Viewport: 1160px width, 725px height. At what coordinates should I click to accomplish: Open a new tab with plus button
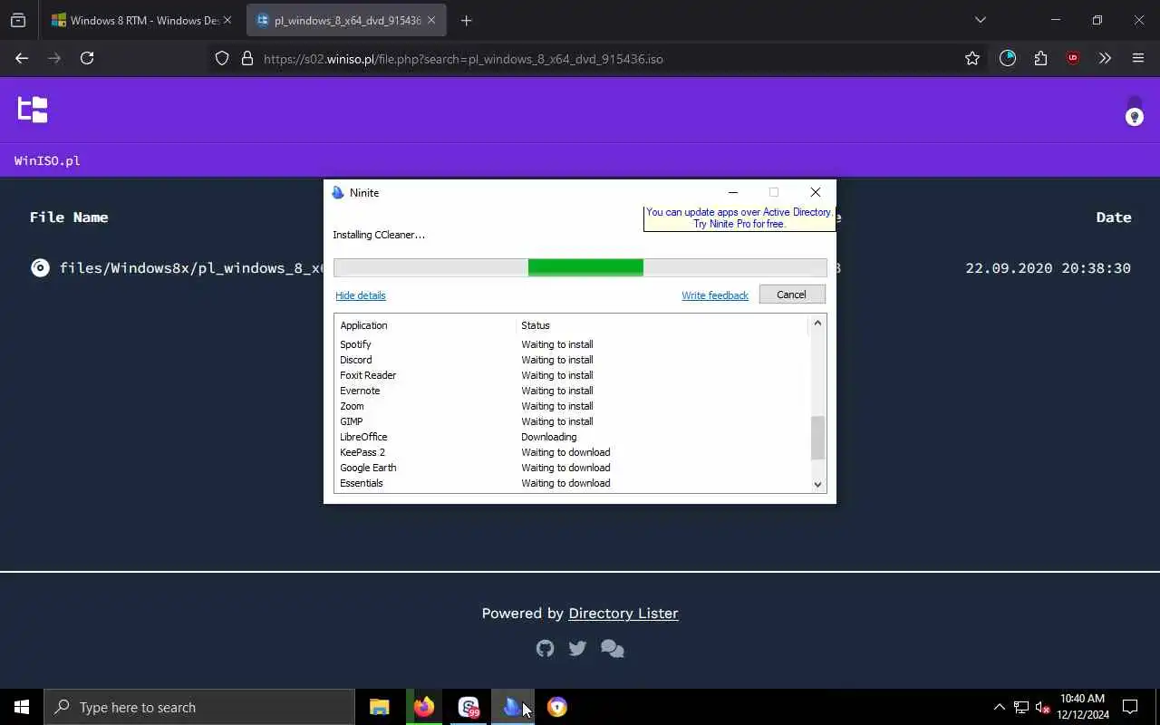[x=466, y=20]
